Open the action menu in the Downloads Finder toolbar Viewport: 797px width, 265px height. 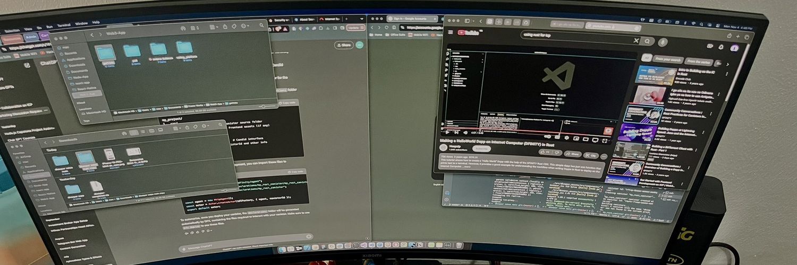(205, 126)
